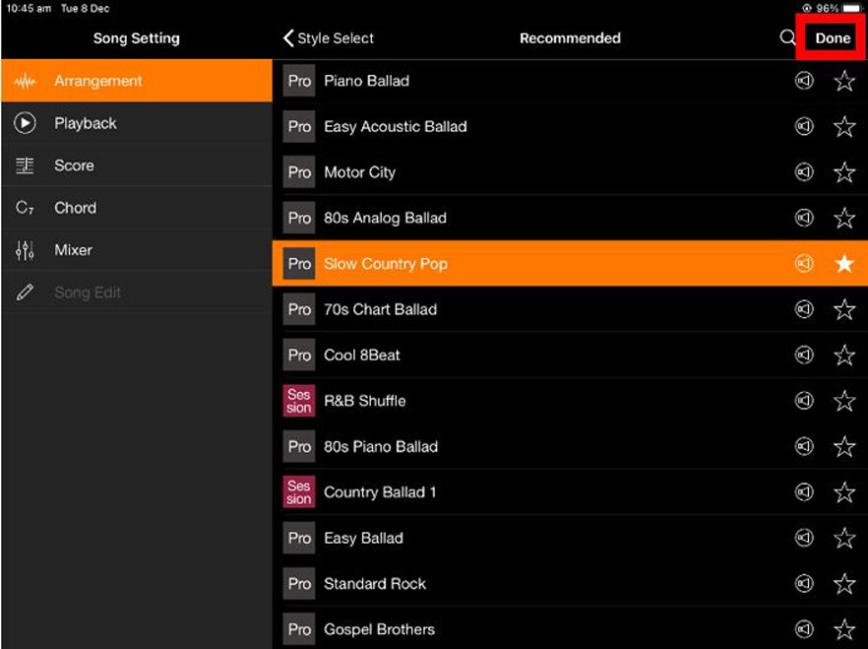Preview the Piano Ballad style audio
The image size is (868, 649).
[804, 81]
